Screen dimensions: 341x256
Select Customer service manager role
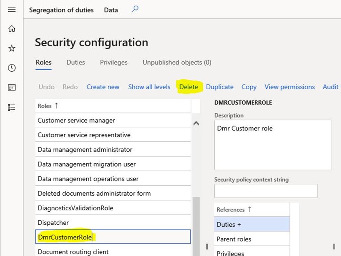(113, 120)
